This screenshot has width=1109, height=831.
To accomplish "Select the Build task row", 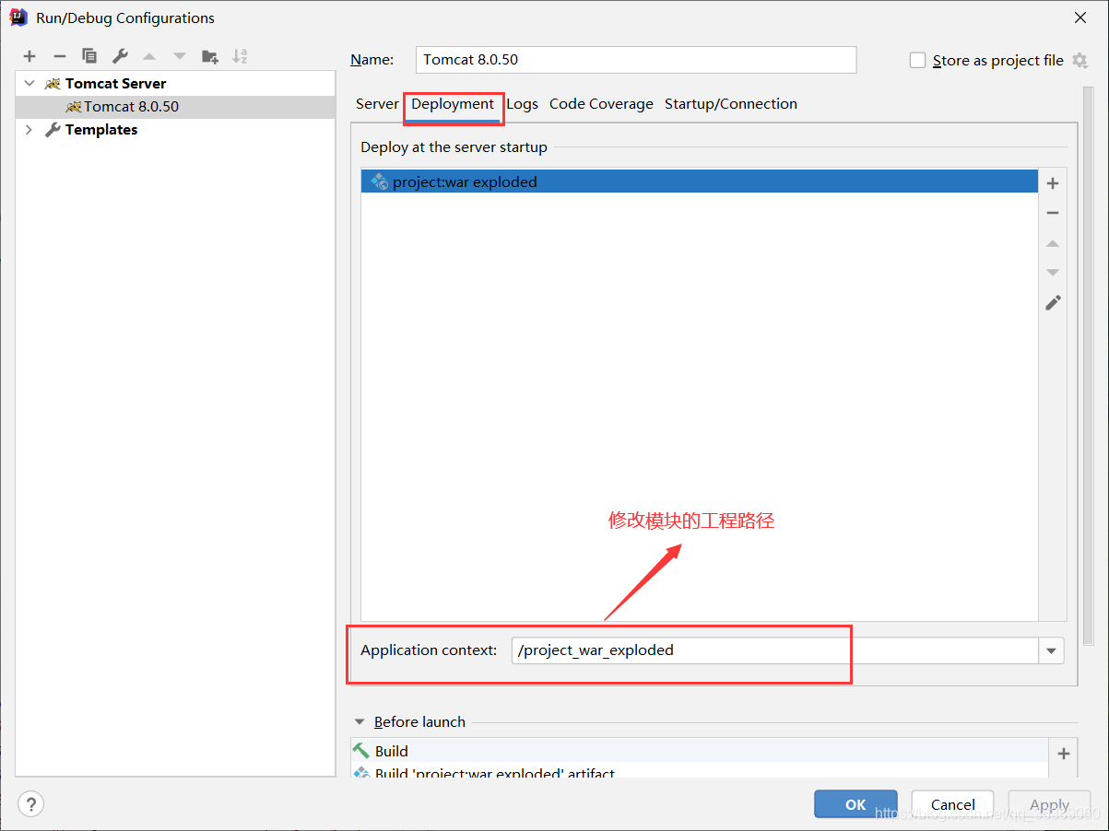I will [700, 752].
